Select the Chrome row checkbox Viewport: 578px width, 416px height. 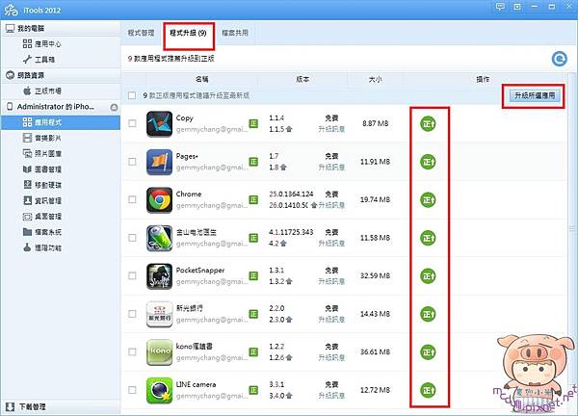[x=132, y=199]
